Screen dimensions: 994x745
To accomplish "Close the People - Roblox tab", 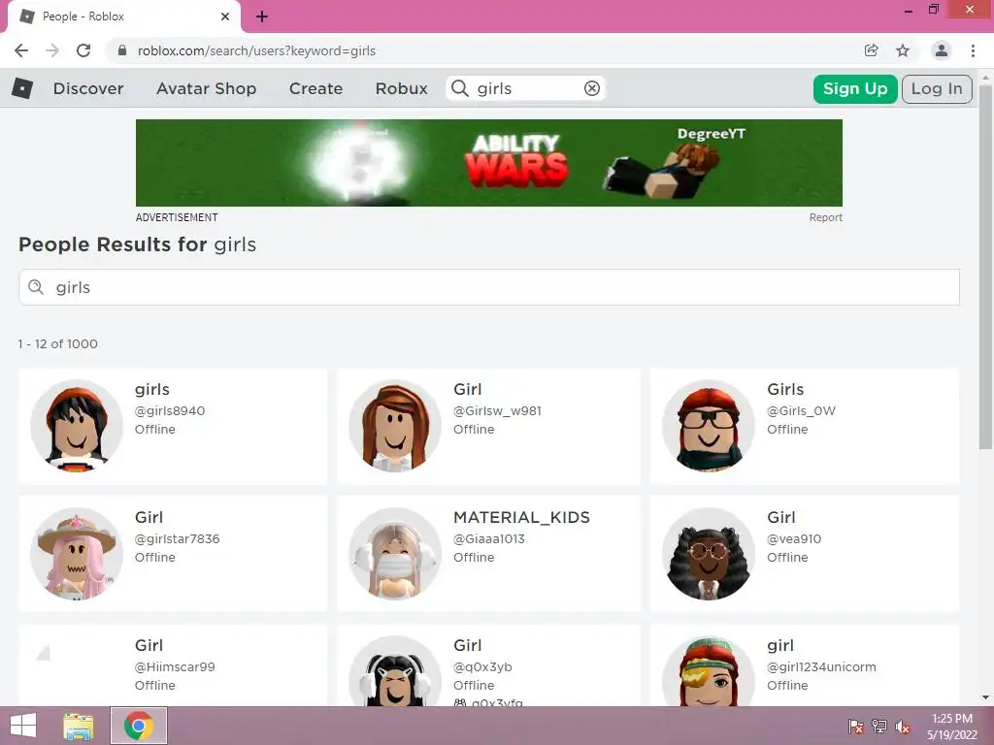I will (x=225, y=16).
